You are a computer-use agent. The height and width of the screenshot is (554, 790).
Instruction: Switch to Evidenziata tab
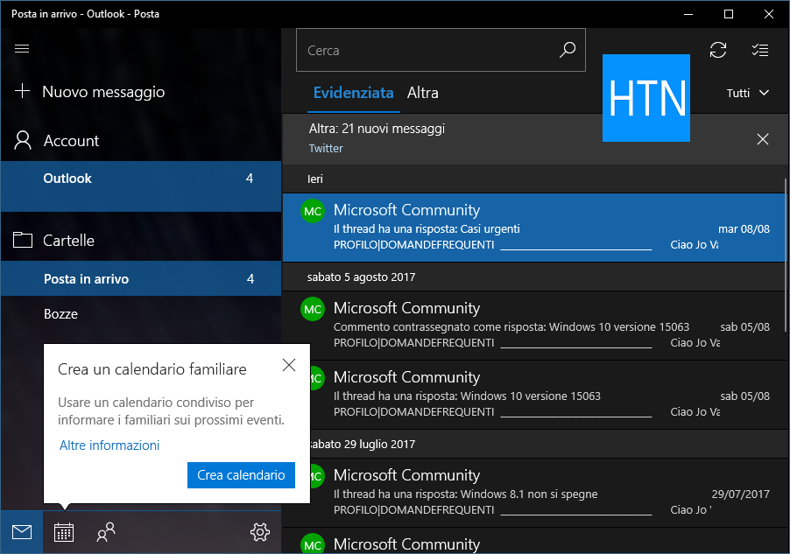click(354, 93)
